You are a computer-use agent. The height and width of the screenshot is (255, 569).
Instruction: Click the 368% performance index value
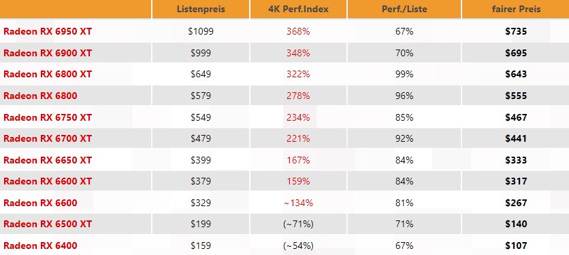pyautogui.click(x=298, y=31)
